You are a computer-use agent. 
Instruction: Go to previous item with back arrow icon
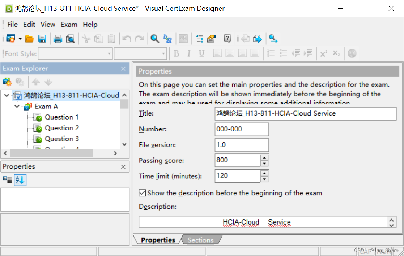[245, 39]
